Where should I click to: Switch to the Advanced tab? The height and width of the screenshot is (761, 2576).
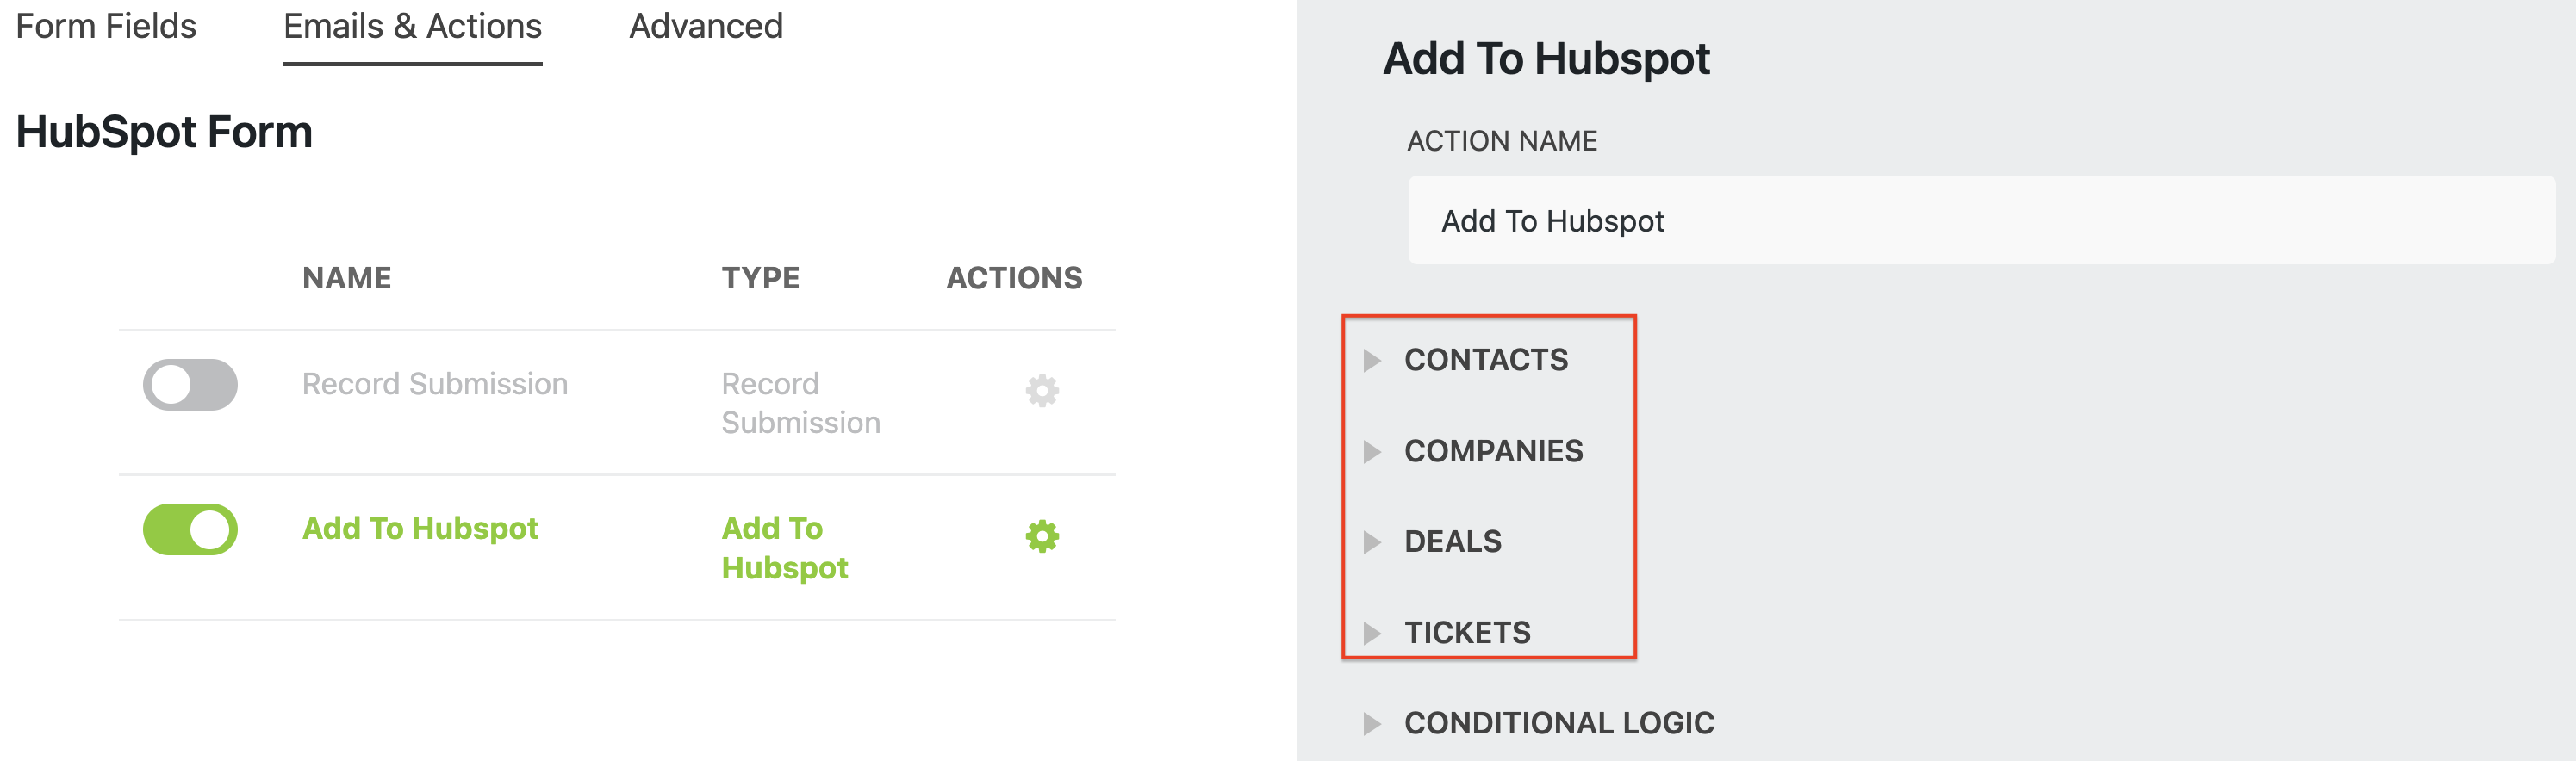coord(705,27)
